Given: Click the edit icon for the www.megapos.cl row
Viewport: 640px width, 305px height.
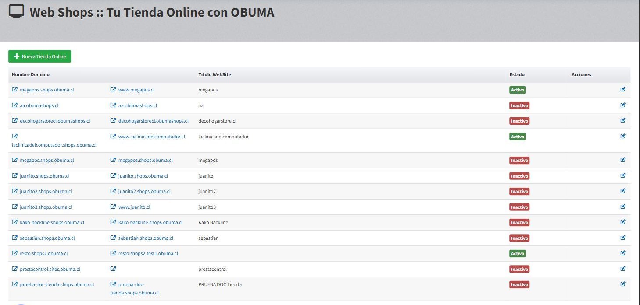Looking at the screenshot, I should pyautogui.click(x=623, y=89).
